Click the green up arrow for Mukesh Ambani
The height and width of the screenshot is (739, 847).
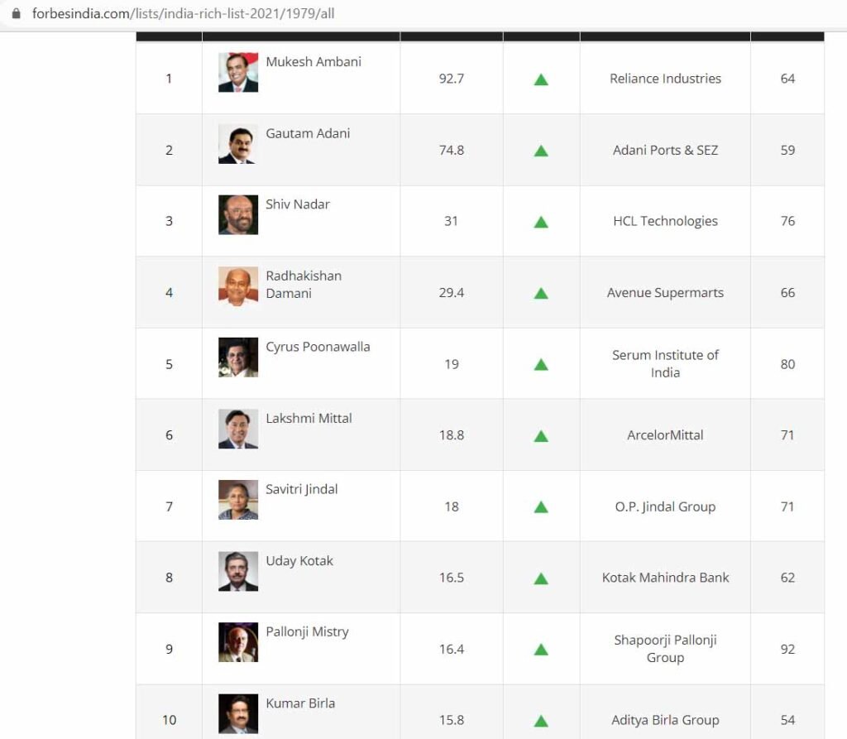[x=541, y=80]
